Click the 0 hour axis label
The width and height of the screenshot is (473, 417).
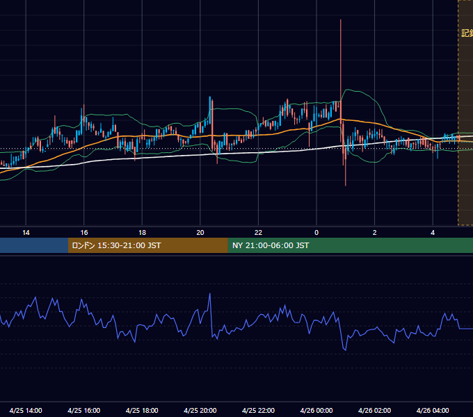(x=316, y=233)
